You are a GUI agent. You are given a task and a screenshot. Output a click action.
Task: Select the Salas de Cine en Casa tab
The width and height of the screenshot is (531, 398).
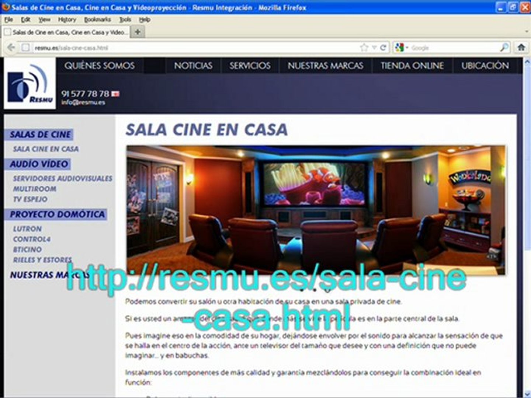click(66, 32)
